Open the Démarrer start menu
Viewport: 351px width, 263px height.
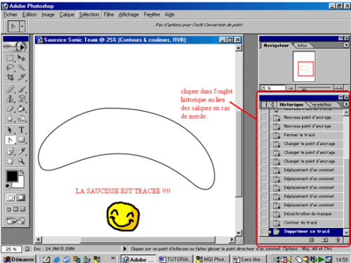18,259
